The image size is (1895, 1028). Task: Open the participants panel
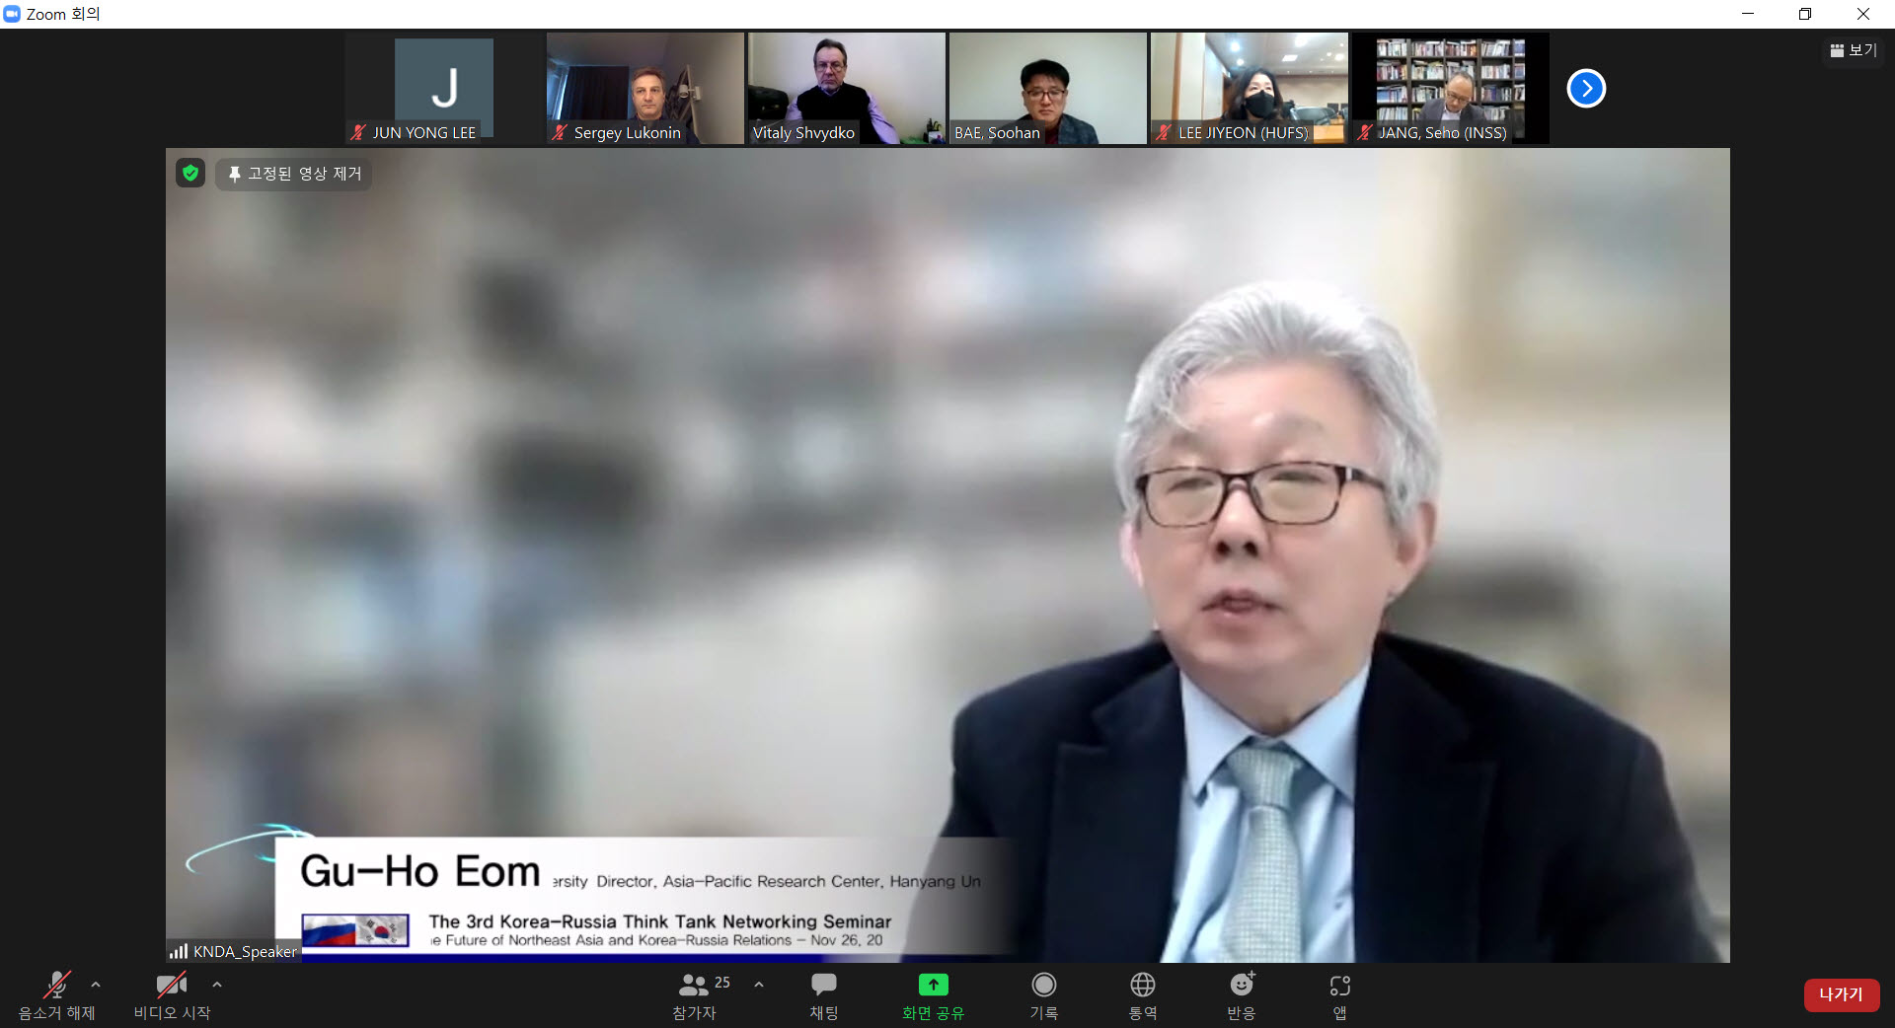coord(695,993)
